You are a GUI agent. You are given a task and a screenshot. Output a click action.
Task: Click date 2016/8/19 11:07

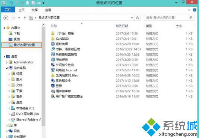(x=128, y=96)
